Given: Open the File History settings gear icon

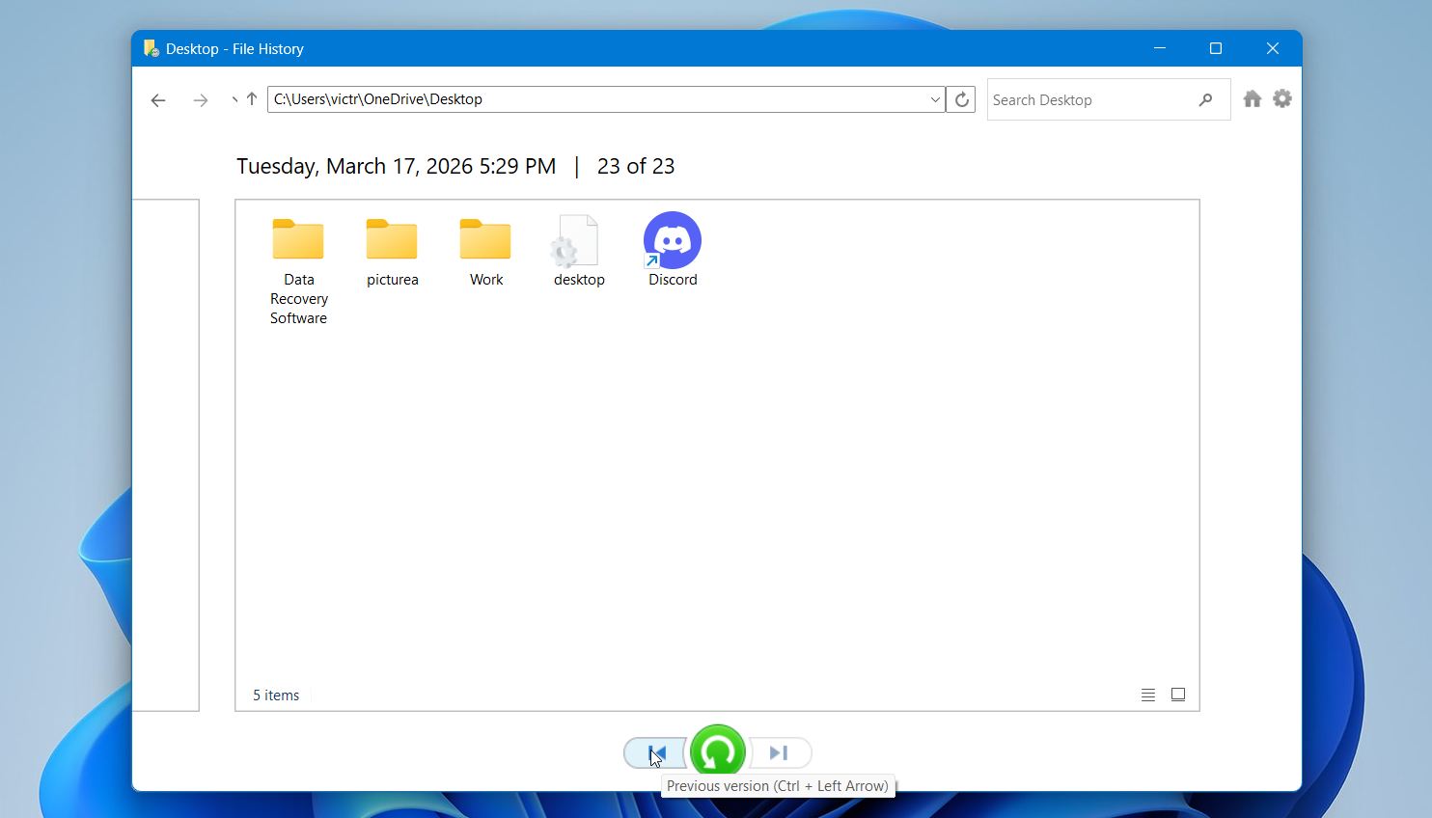Looking at the screenshot, I should [1282, 98].
